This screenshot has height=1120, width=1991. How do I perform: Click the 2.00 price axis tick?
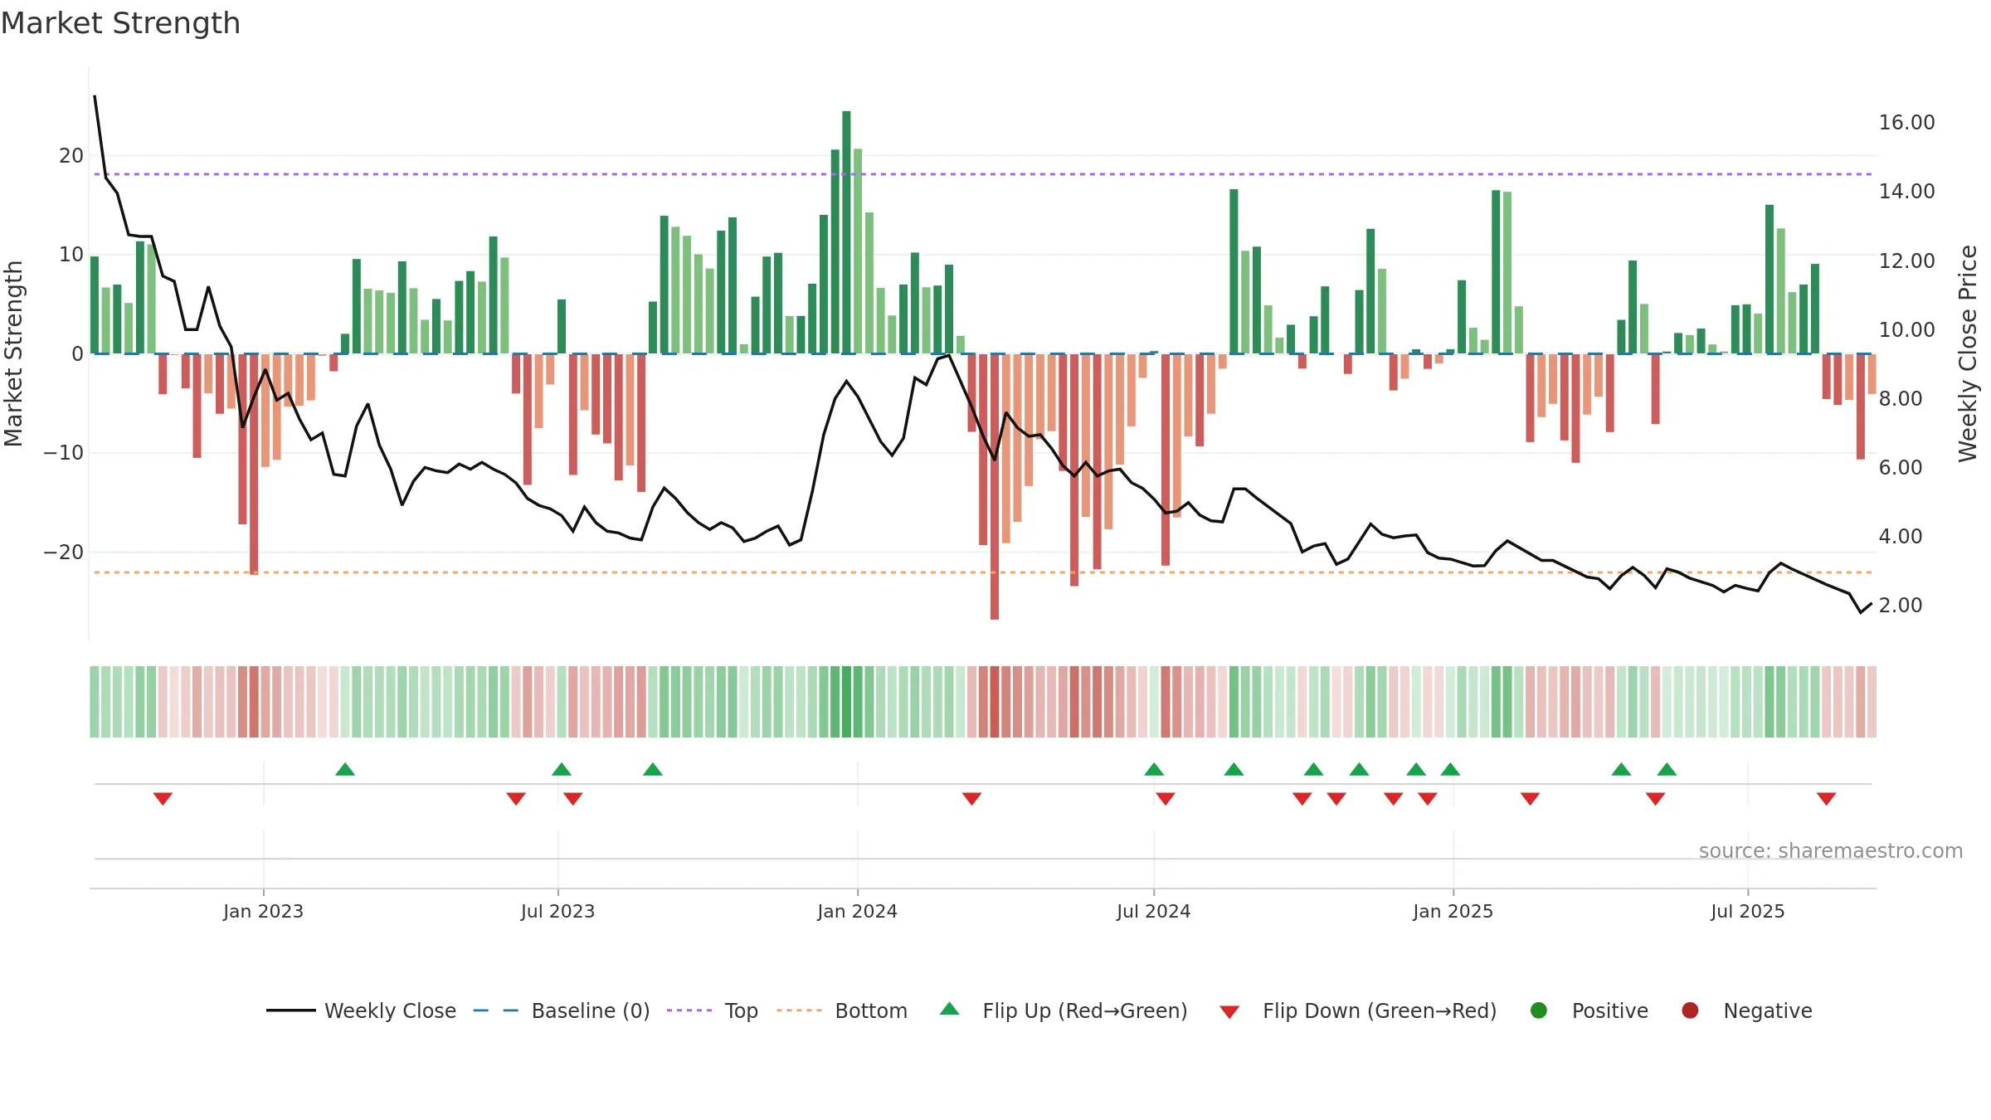point(1901,606)
